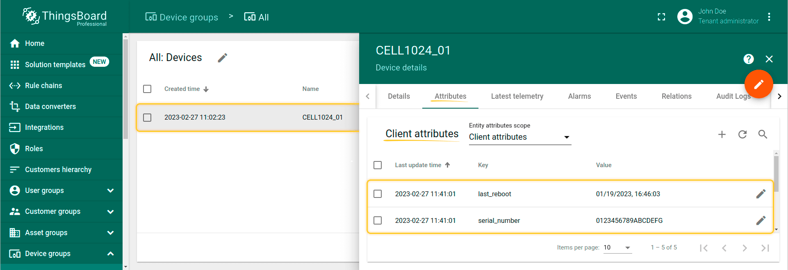
Task: Select the CELL1024_01 device row checkbox
Action: [147, 118]
